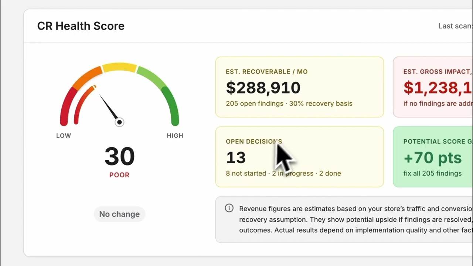Screen dimensions: 473x266
Task: Select the light green gauge segment
Action: click(152, 78)
